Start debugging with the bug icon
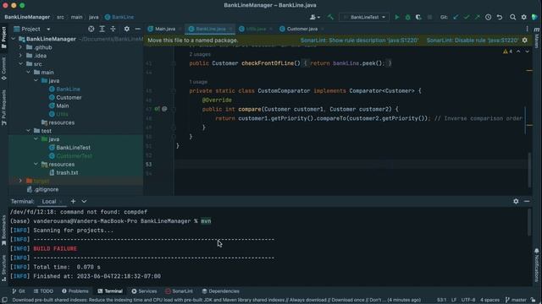Viewport: 542px width, 304px height. (x=407, y=17)
